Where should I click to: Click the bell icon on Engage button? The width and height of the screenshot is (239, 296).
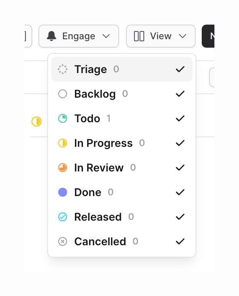tap(51, 36)
